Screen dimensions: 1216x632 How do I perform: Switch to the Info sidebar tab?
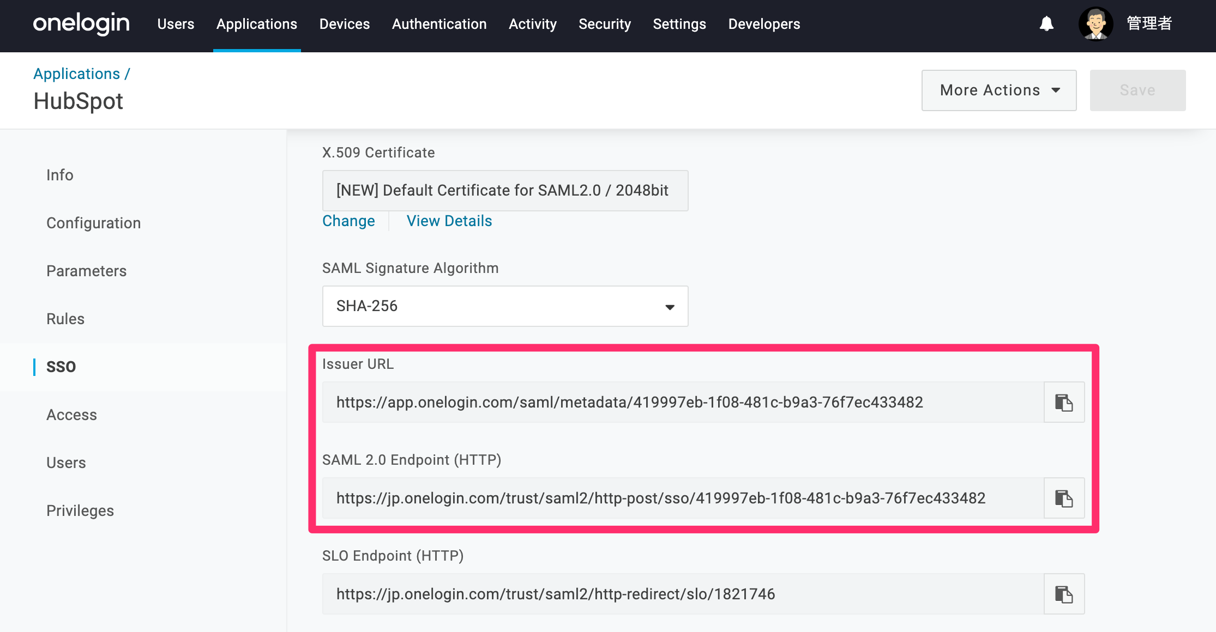60,175
